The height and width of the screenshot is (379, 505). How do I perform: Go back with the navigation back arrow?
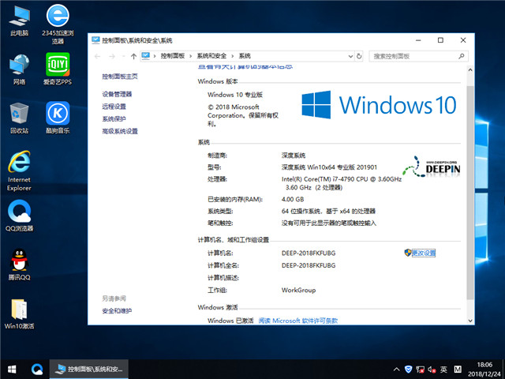click(x=97, y=56)
